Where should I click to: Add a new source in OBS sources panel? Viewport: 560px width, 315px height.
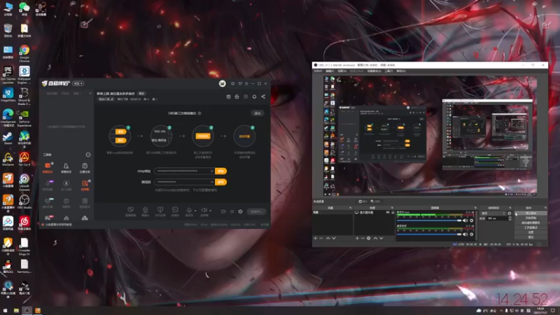[x=357, y=238]
